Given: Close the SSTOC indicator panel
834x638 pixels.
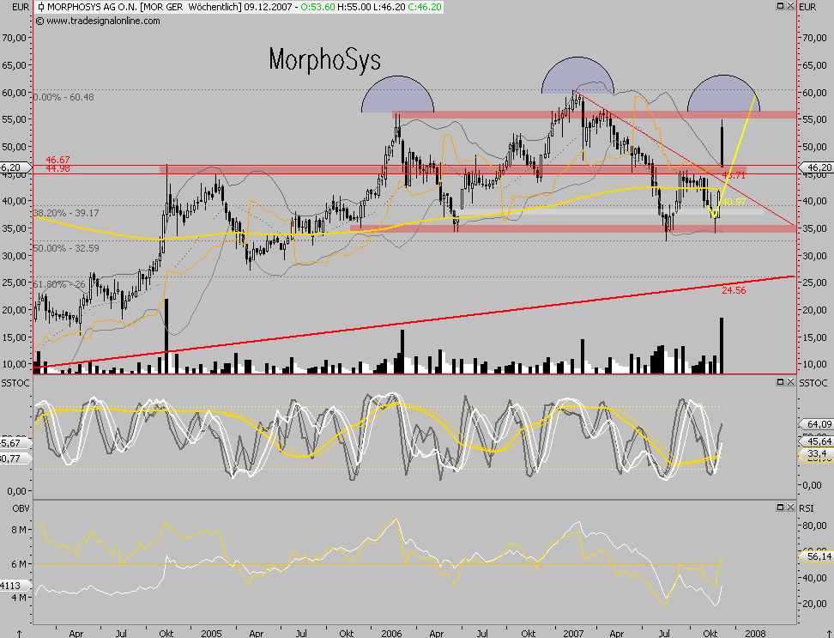Looking at the screenshot, I should coord(790,381).
